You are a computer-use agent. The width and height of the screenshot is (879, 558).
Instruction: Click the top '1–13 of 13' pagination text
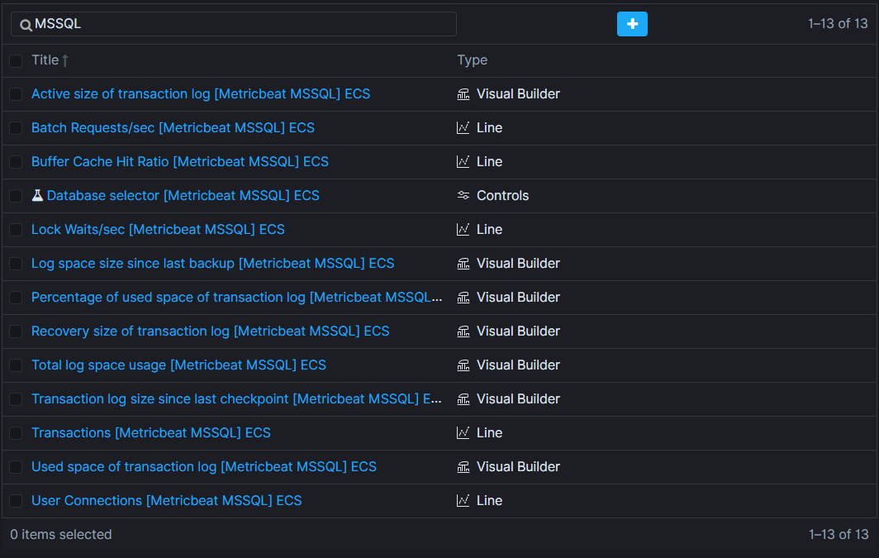838,23
